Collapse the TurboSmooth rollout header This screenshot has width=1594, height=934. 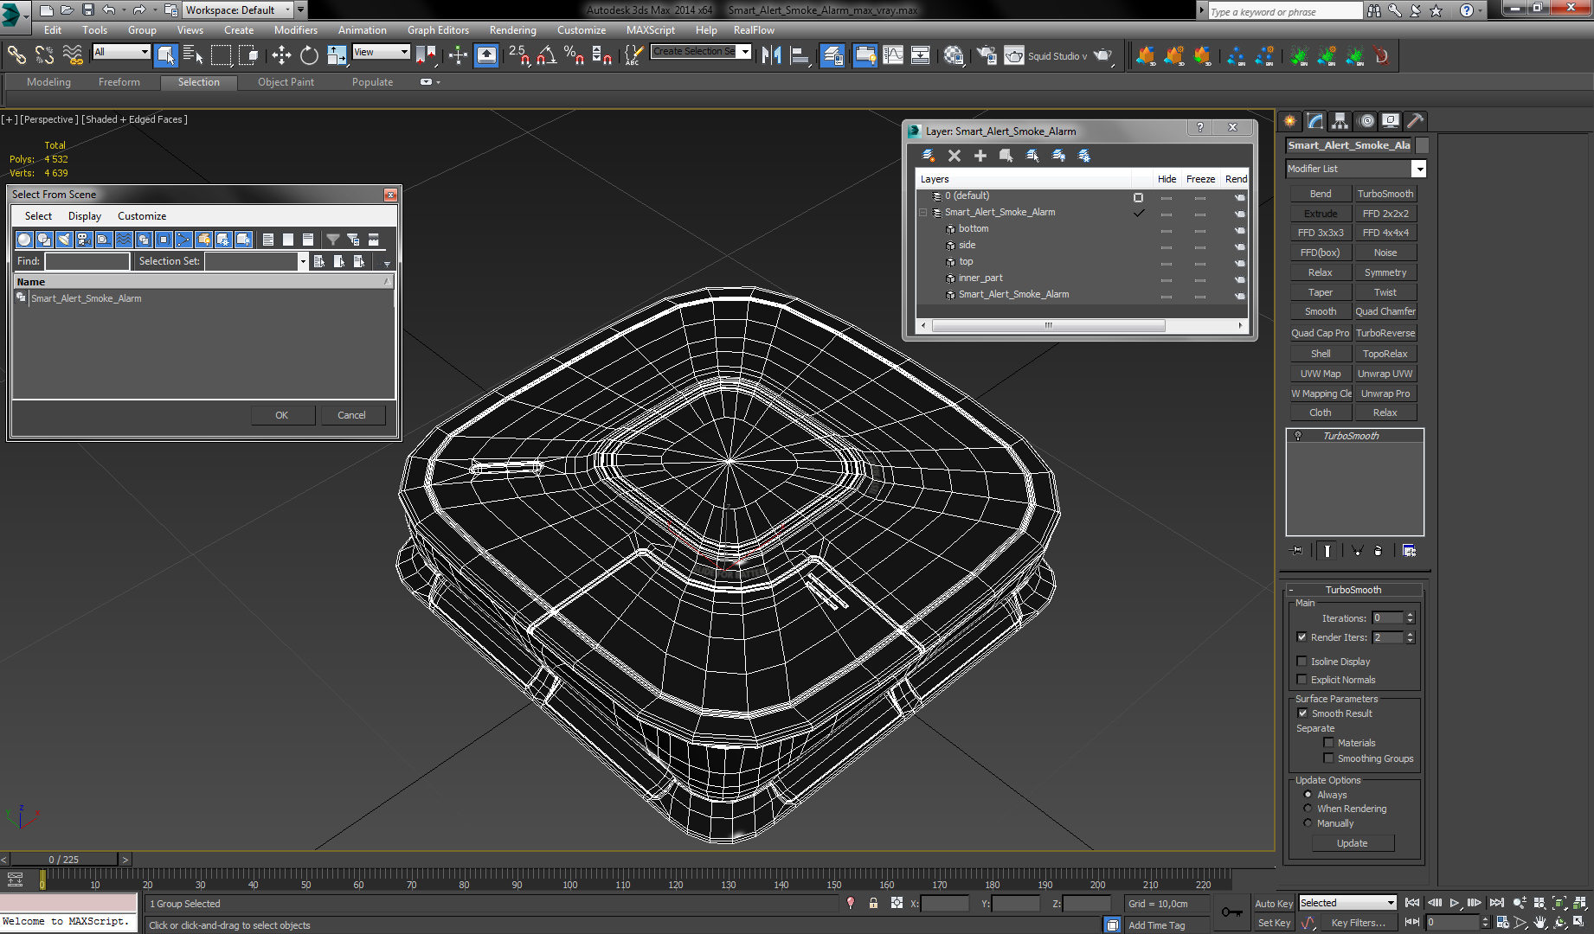[x=1353, y=590]
